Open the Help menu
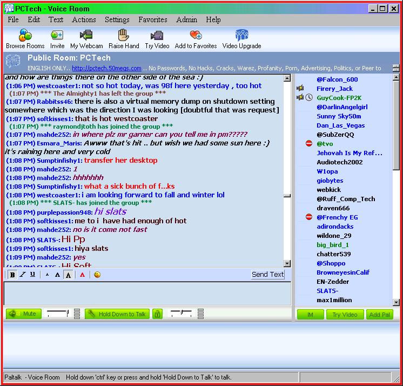This screenshot has width=403, height=386. pyautogui.click(x=213, y=19)
